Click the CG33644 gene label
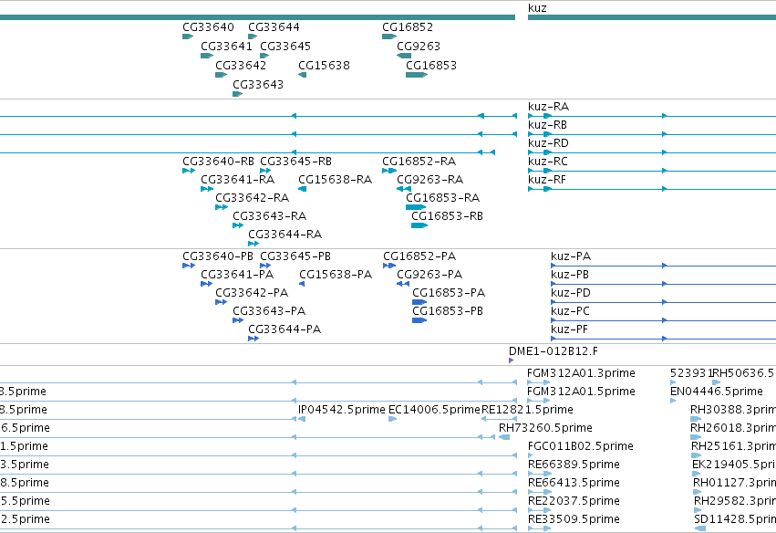 (274, 27)
